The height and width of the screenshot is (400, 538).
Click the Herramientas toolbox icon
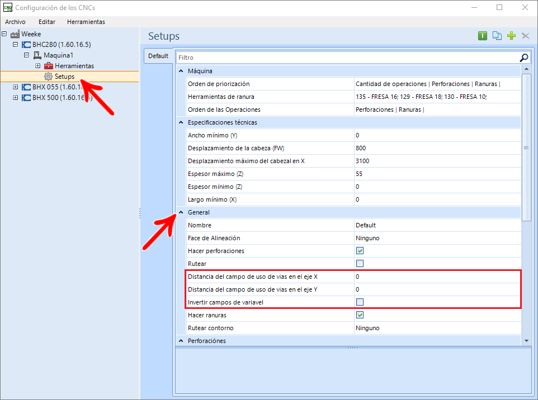(x=49, y=66)
